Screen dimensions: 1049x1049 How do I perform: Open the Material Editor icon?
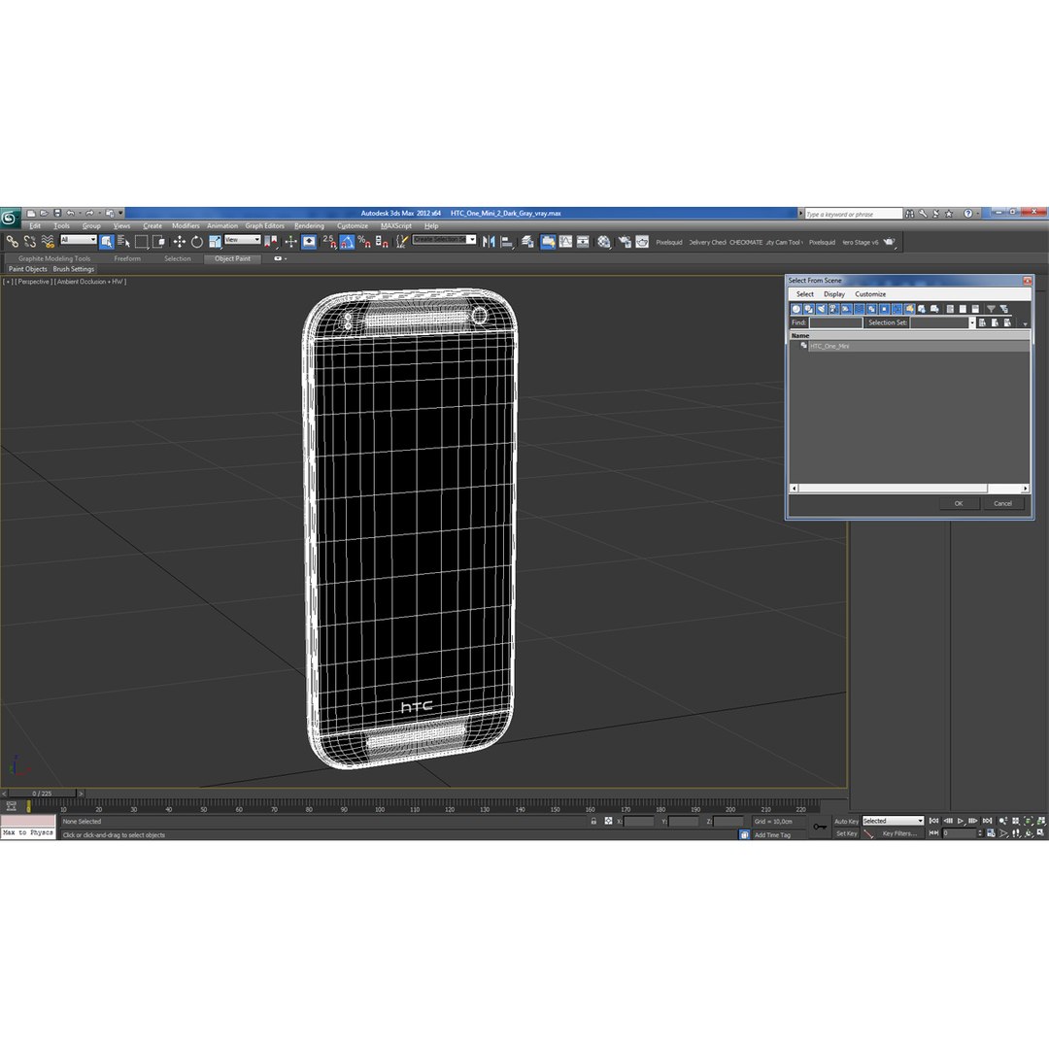tap(604, 242)
